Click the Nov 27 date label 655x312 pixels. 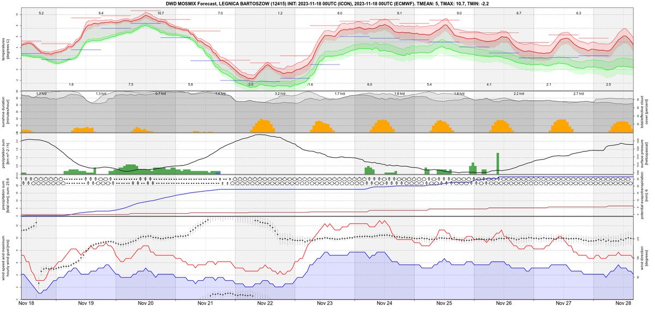coord(564,303)
